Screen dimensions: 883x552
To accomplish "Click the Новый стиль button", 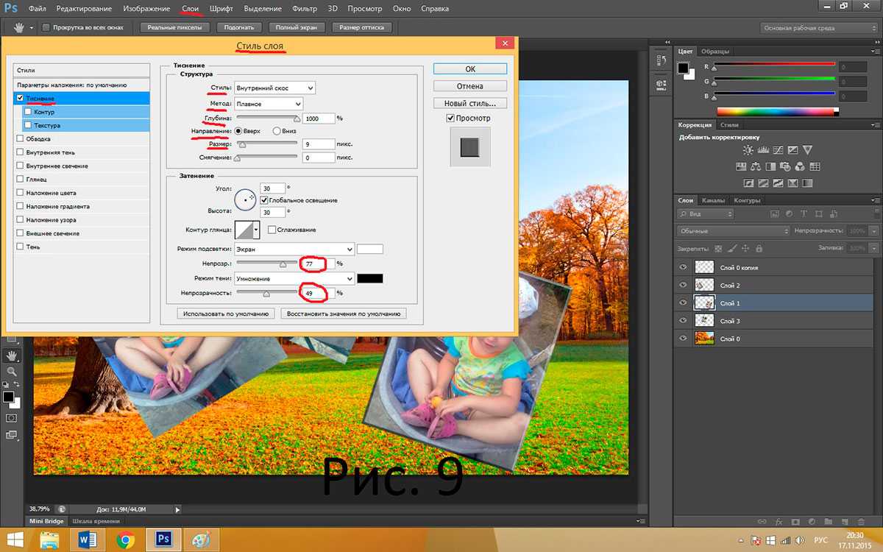I will [x=469, y=103].
